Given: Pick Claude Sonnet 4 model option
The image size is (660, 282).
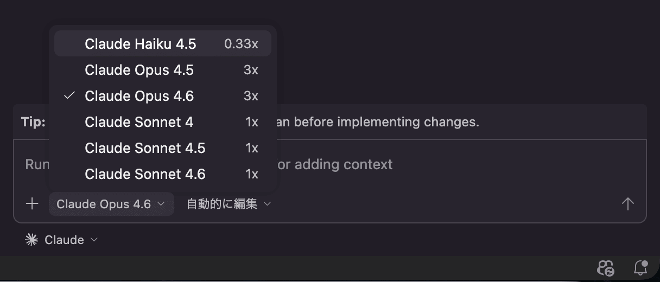Looking at the screenshot, I should [139, 122].
